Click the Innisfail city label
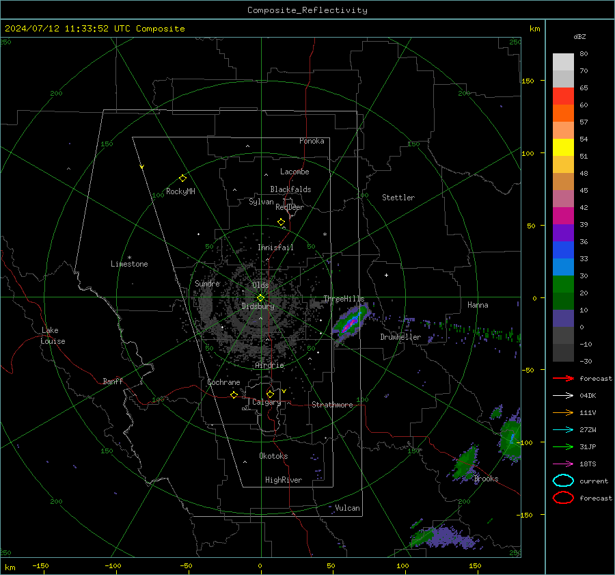Screen dimensions: 615x575 pos(275,248)
